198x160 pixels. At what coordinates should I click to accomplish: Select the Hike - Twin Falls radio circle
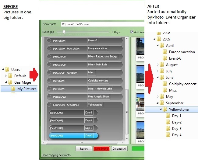(x=49, y=65)
